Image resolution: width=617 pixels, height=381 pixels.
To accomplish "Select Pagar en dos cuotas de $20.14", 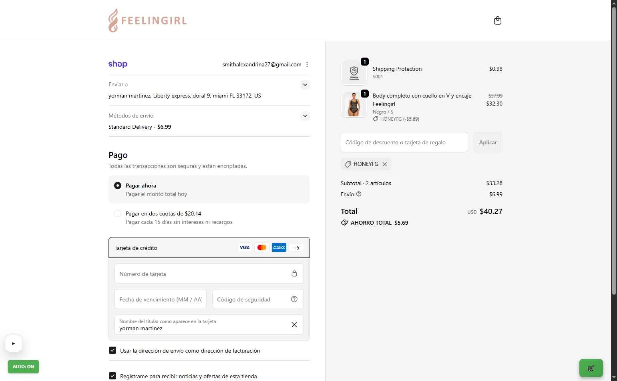I will pos(118,213).
